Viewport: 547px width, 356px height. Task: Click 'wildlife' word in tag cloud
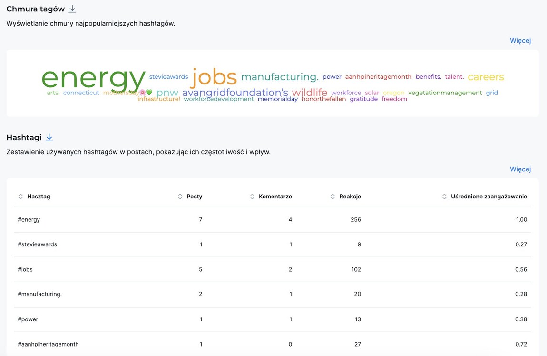tap(310, 93)
